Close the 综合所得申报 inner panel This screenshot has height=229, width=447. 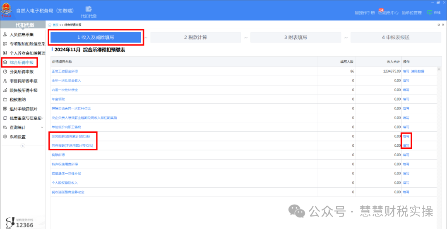tap(443, 25)
